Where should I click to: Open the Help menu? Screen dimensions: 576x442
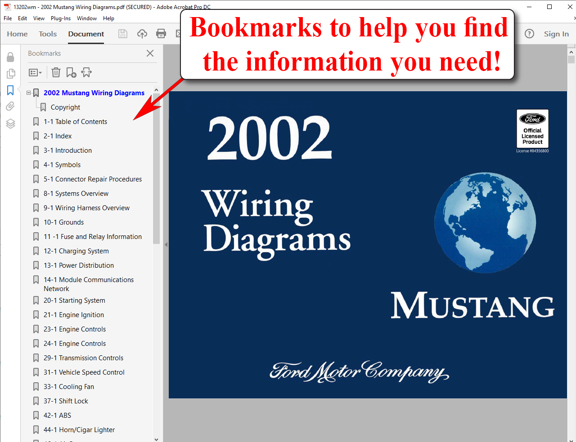pyautogui.click(x=108, y=18)
